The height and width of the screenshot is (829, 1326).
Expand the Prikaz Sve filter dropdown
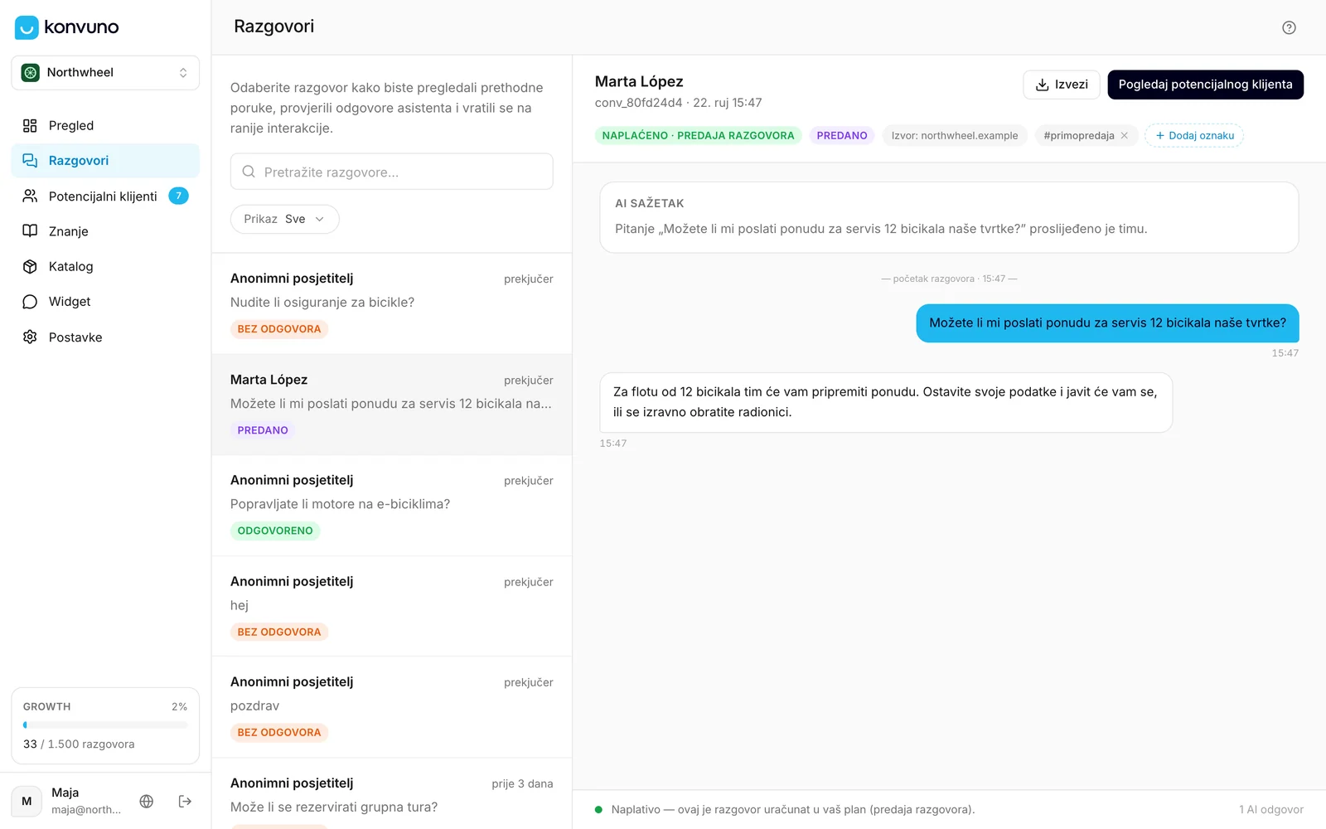tap(284, 219)
